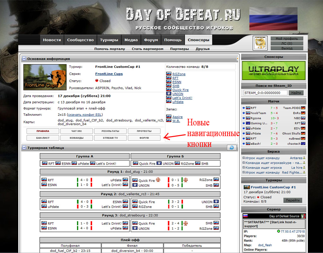This screenshot has width=323, height=253.
Task: Collapse the Основная информация section
Action: pyautogui.click(x=24, y=59)
